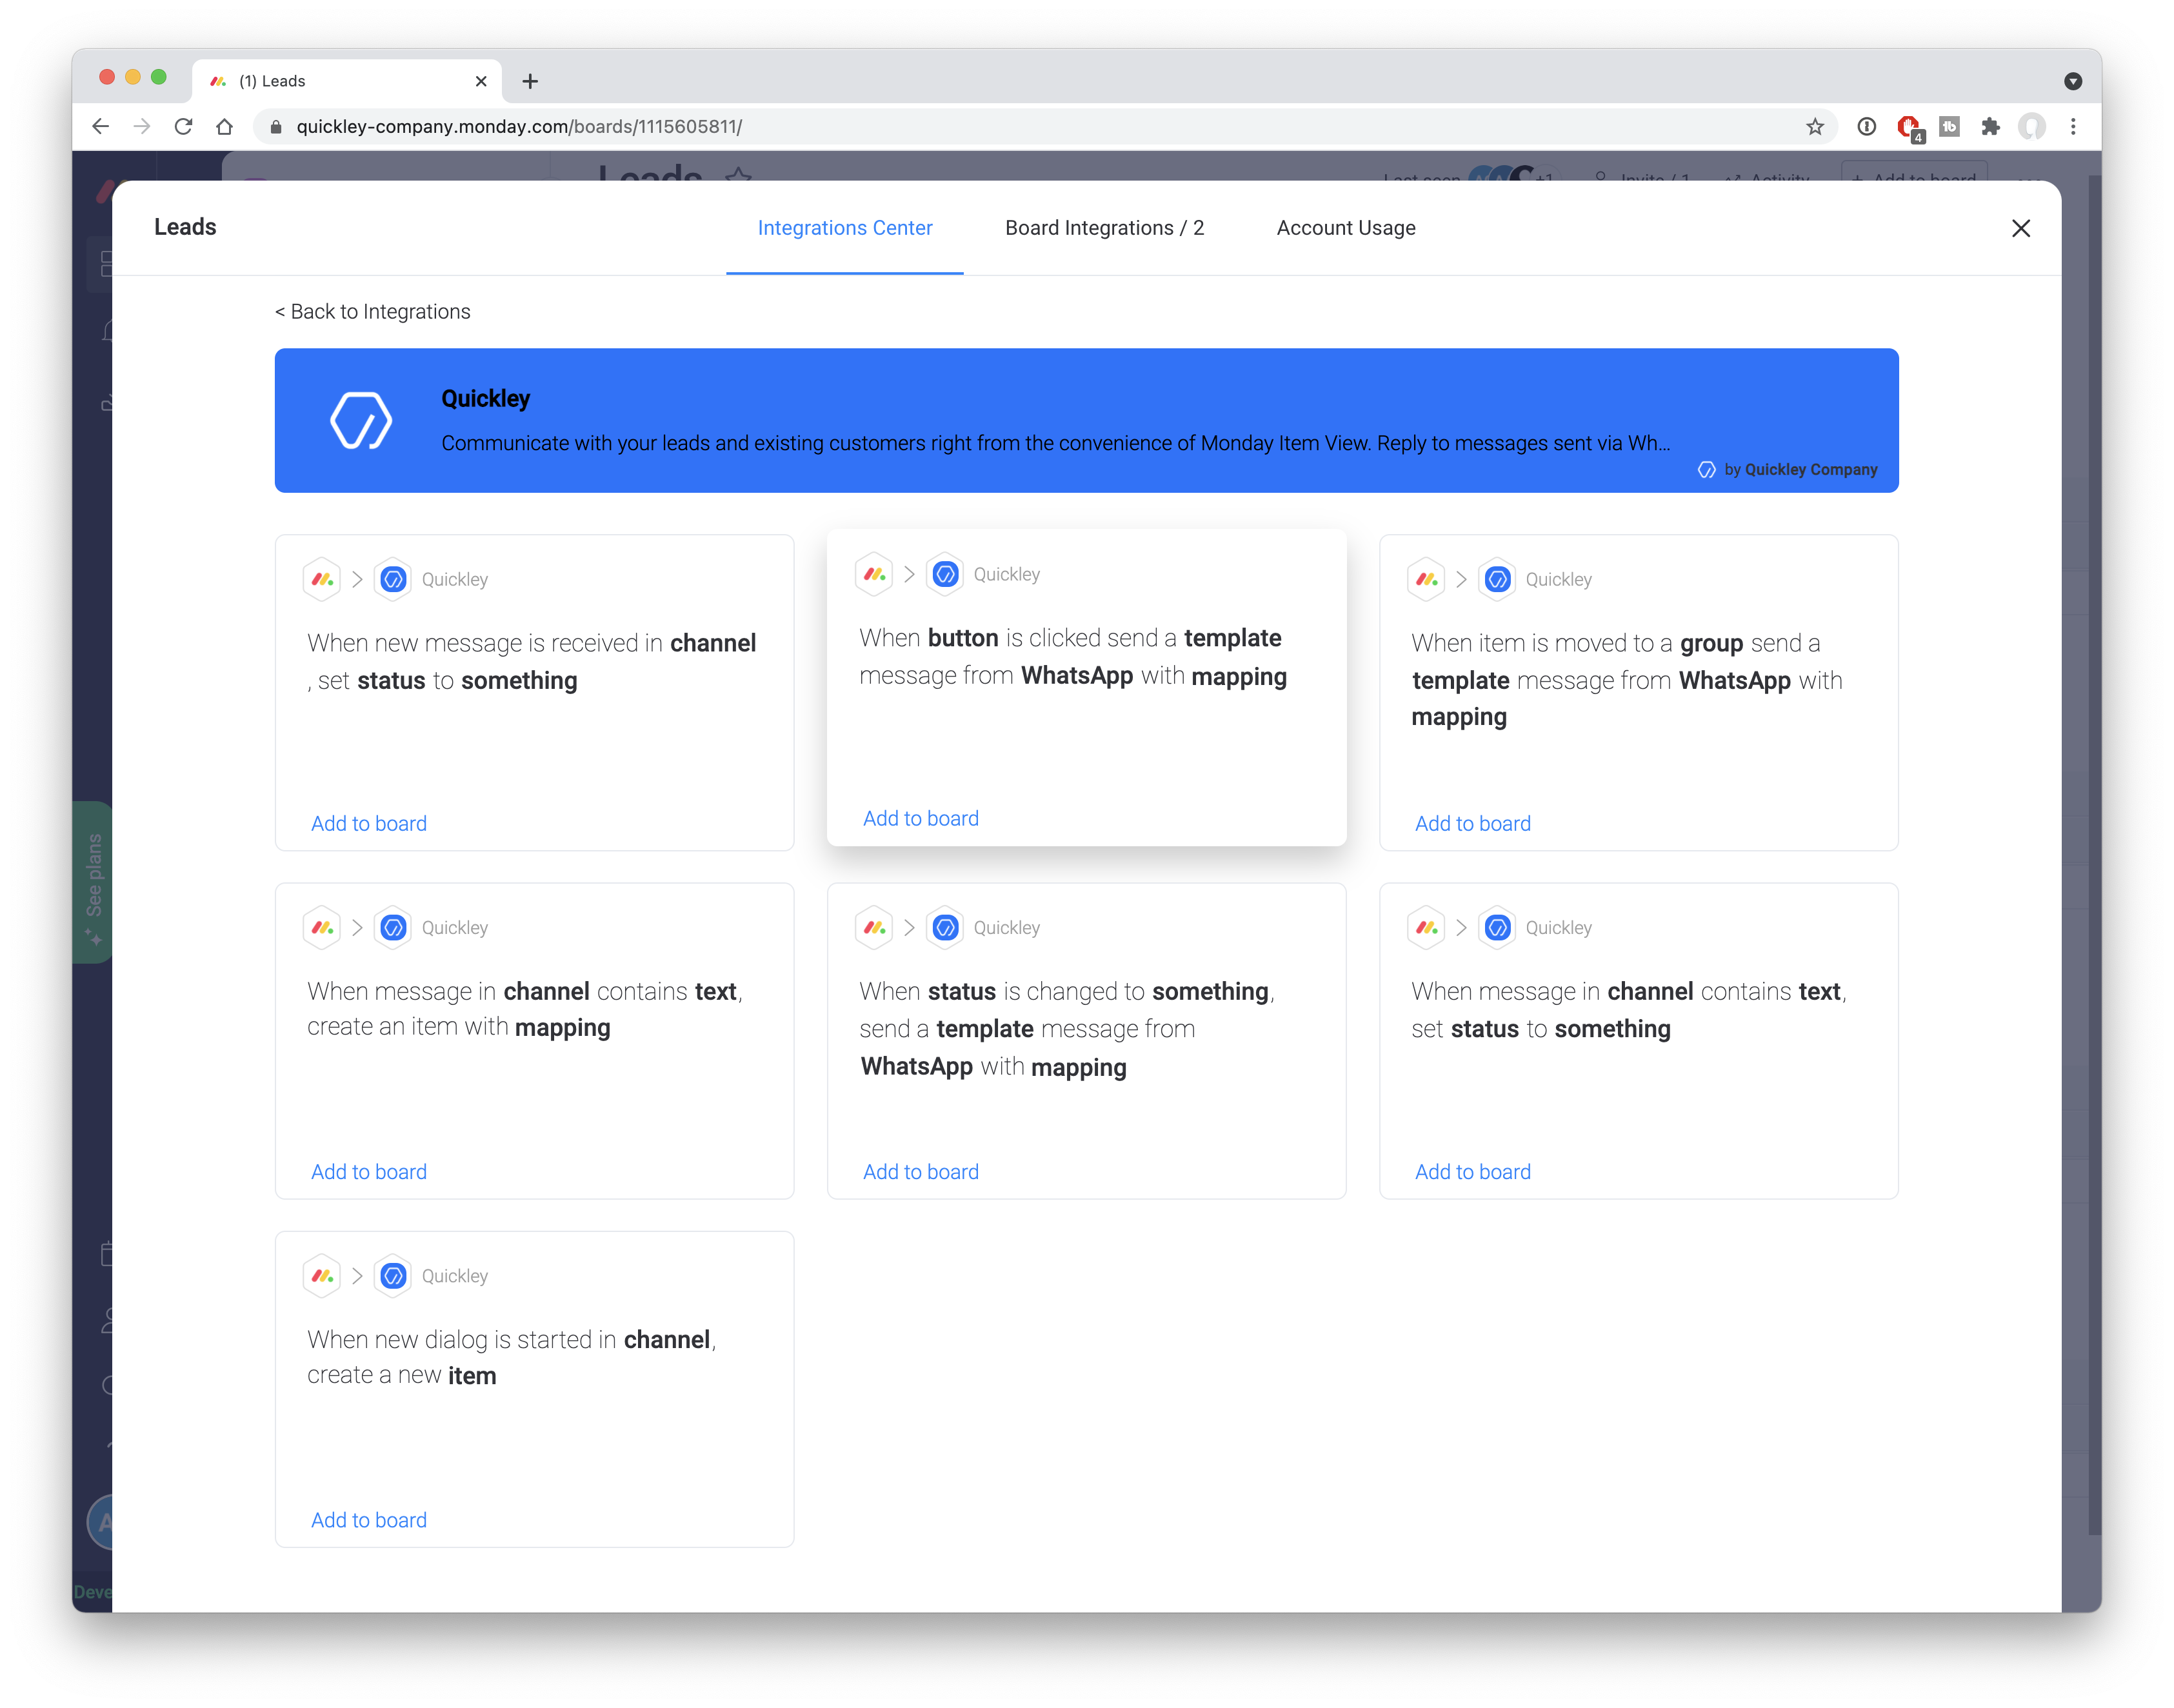Go to browser home page icon

point(224,127)
